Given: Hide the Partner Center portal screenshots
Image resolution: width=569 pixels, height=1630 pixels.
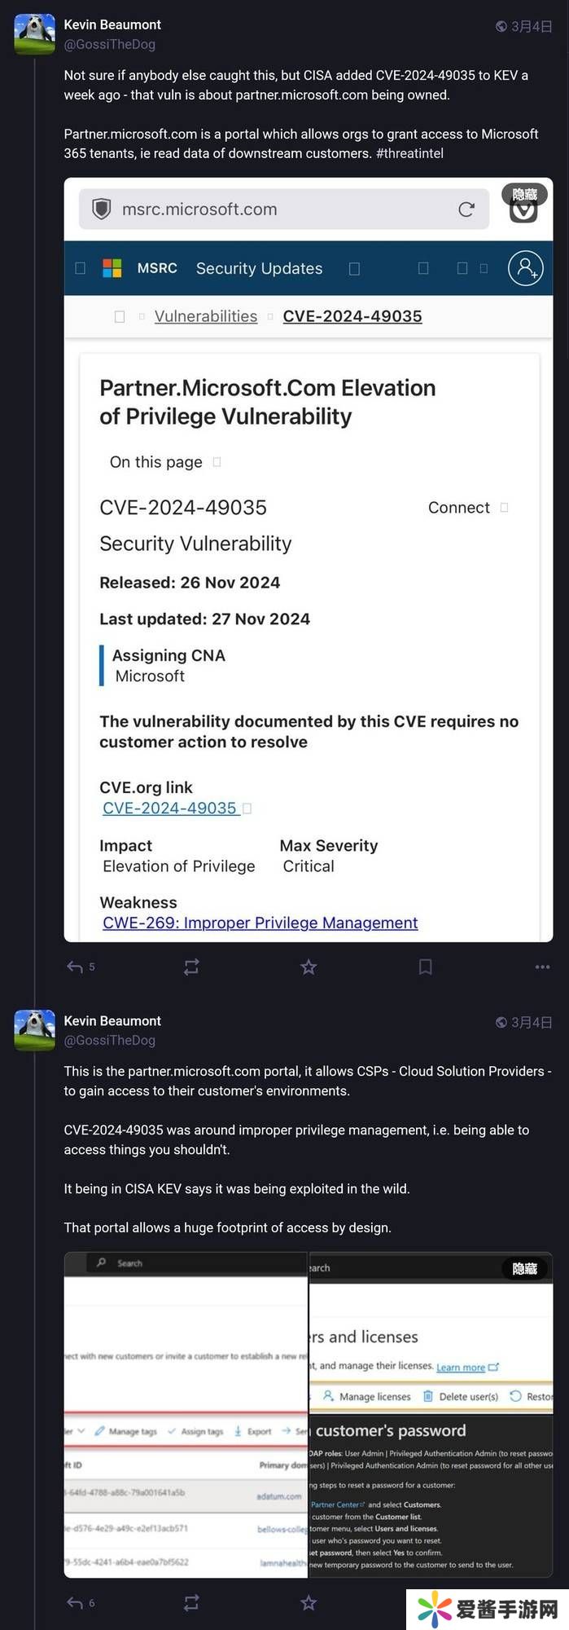Looking at the screenshot, I should (525, 1268).
